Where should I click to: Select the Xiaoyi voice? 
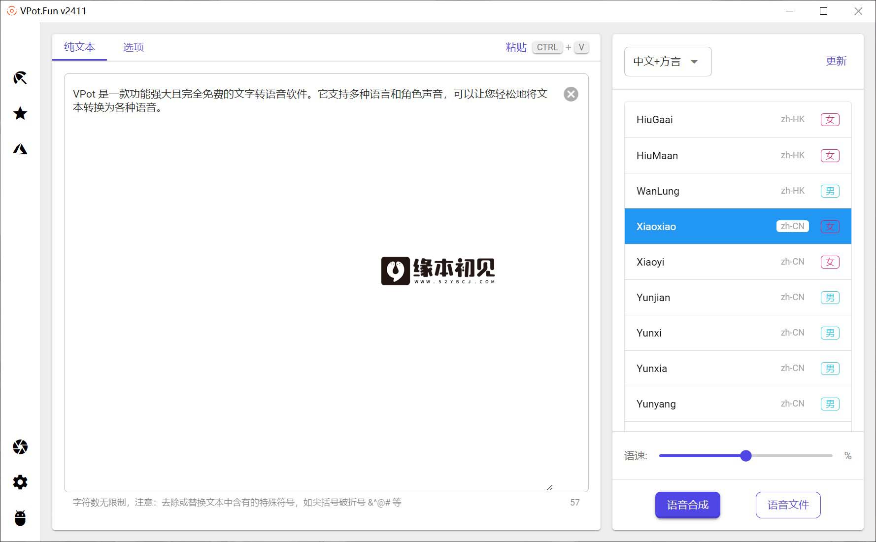pos(738,262)
